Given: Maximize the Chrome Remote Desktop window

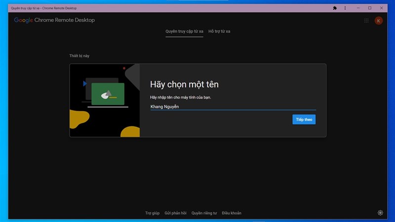Looking at the screenshot, I should coord(369,8).
